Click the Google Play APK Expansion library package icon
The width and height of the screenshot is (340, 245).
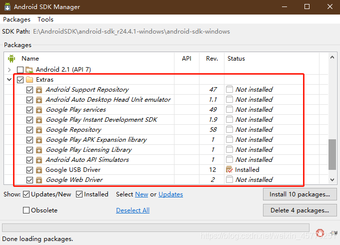pyautogui.click(x=39, y=140)
